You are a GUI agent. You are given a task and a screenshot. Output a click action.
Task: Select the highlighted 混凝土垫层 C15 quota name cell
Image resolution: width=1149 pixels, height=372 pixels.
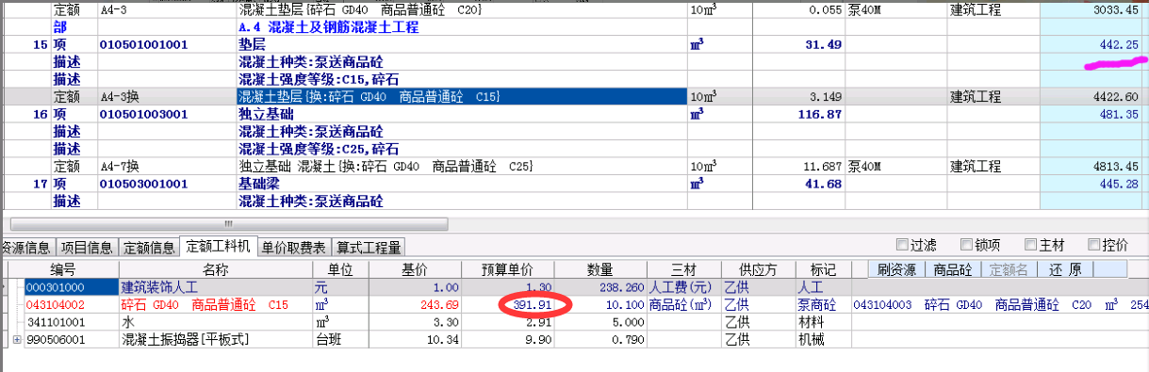[461, 96]
